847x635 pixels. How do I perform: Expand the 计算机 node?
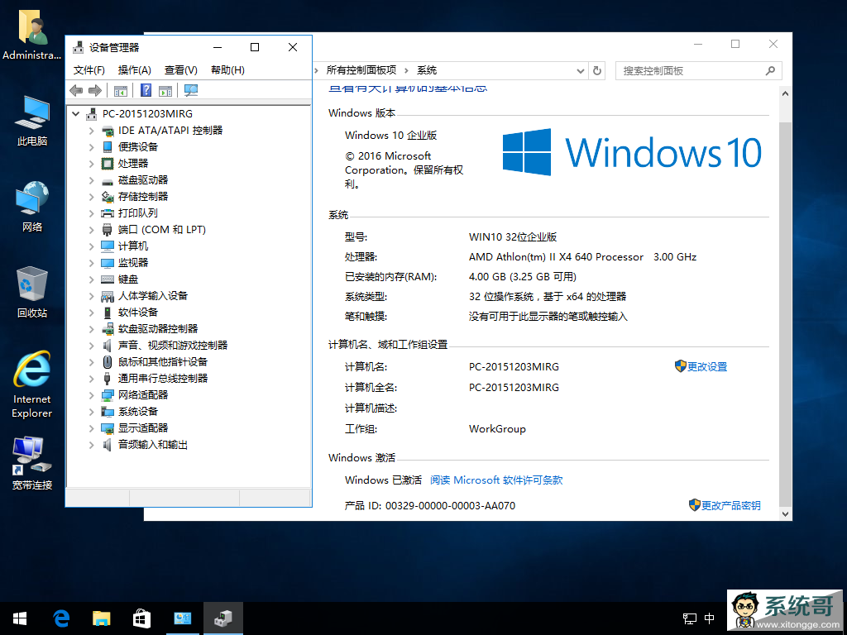[91, 246]
